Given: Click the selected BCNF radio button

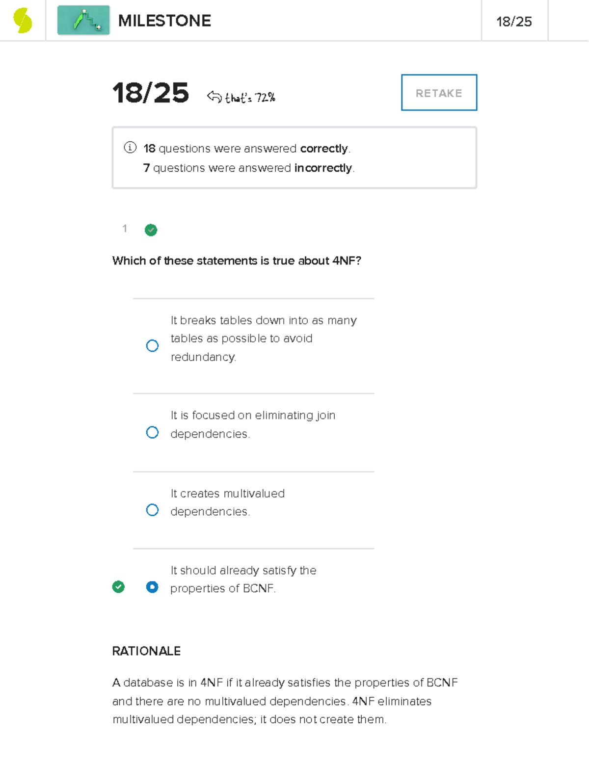Looking at the screenshot, I should (152, 587).
